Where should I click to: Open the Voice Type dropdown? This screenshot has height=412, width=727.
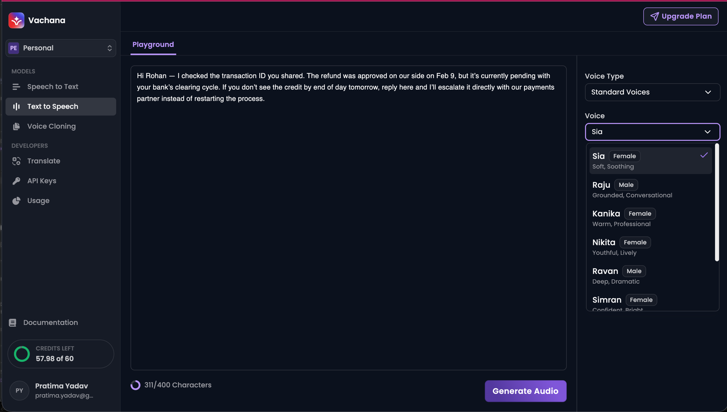652,92
